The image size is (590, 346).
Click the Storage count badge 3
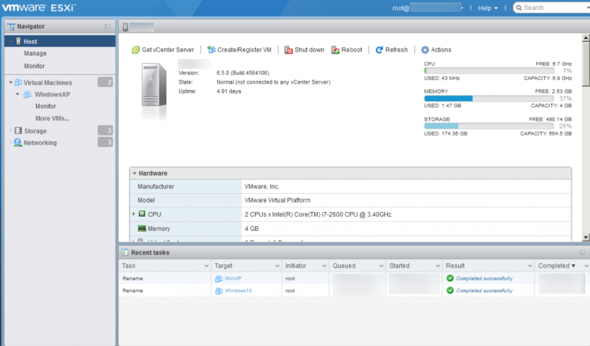[105, 131]
